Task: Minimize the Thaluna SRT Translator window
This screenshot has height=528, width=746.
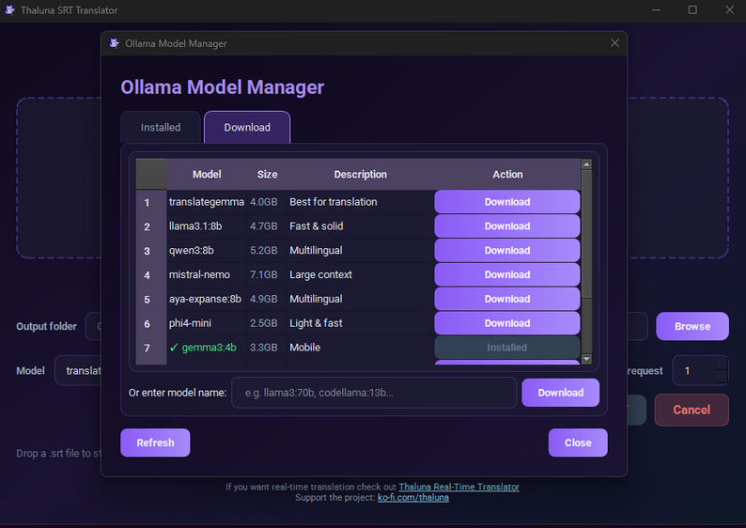Action: click(x=656, y=10)
